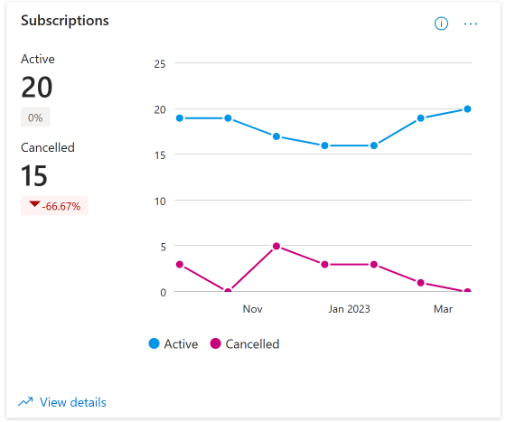This screenshot has width=506, height=422.
Task: Click the red down triangle indicator
Action: pos(34,204)
